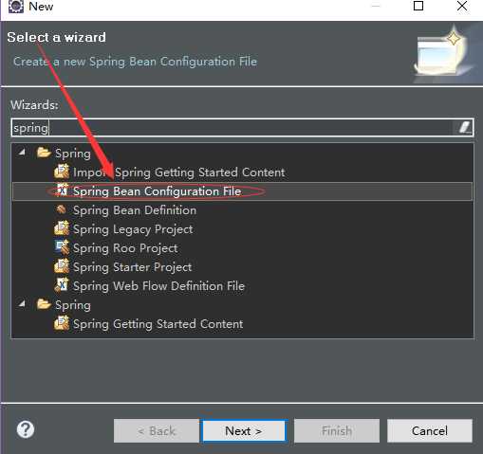Click the Spring Web Flow Definition File icon
483x454 pixels.
click(x=62, y=285)
